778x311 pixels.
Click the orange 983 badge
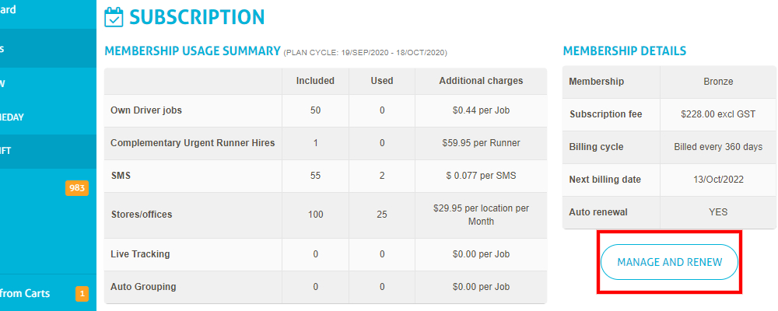tap(77, 188)
